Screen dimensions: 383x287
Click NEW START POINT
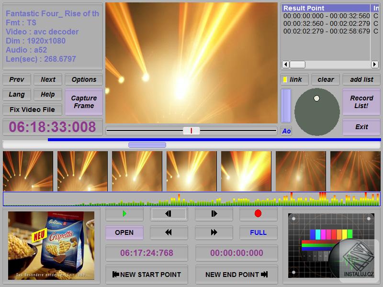click(146, 275)
